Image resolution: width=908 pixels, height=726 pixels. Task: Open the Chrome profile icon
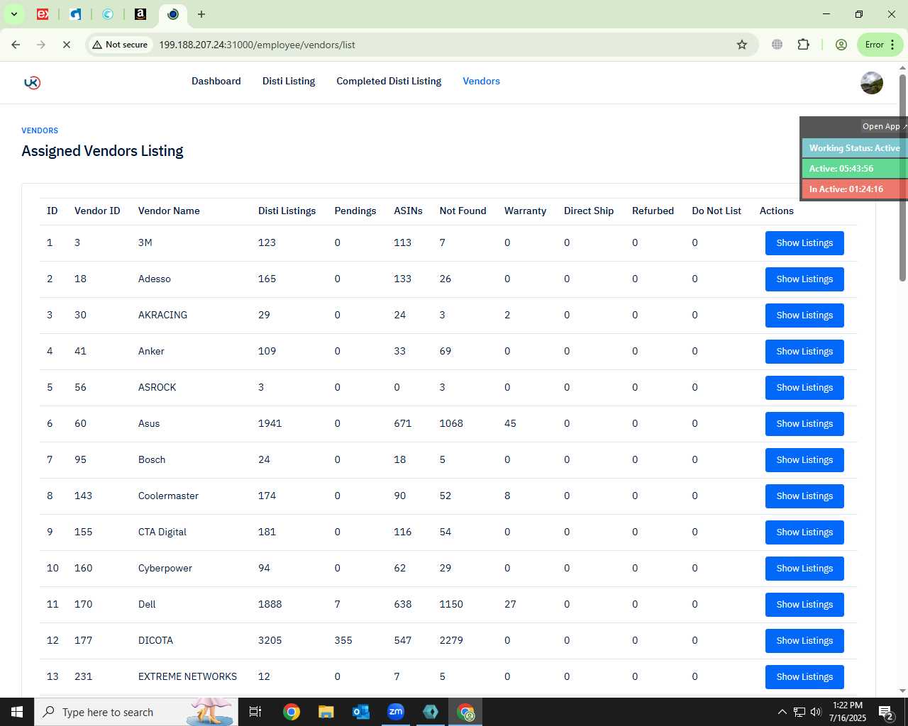pos(841,45)
